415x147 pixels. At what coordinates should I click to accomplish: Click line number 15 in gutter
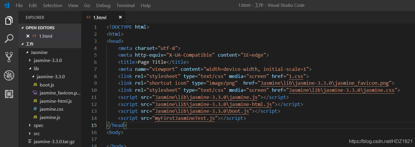pyautogui.click(x=94, y=125)
